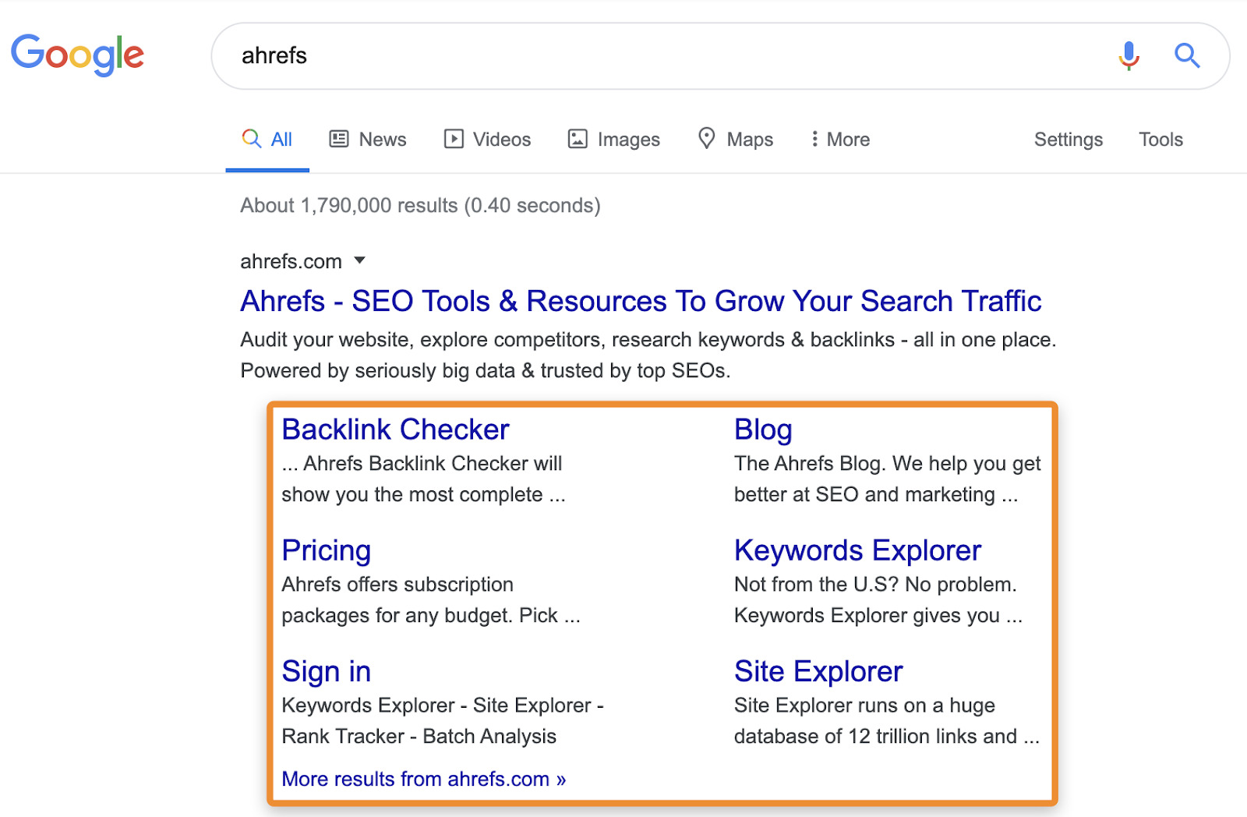Viewport: 1247px width, 817px height.
Task: Switch to the News tab
Action: click(381, 139)
